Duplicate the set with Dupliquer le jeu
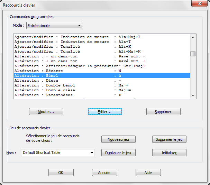 pyautogui.click(x=118, y=153)
